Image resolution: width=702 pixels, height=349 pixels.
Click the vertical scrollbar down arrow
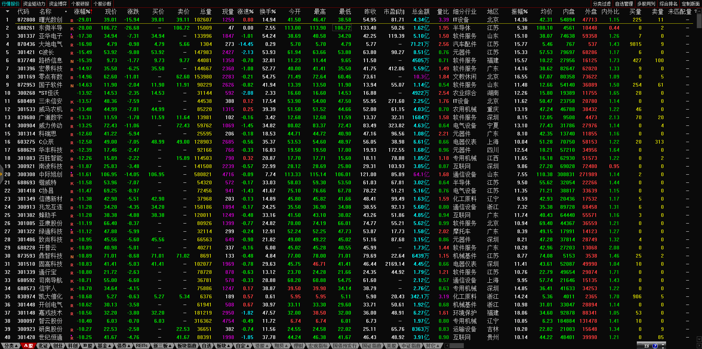click(699, 339)
